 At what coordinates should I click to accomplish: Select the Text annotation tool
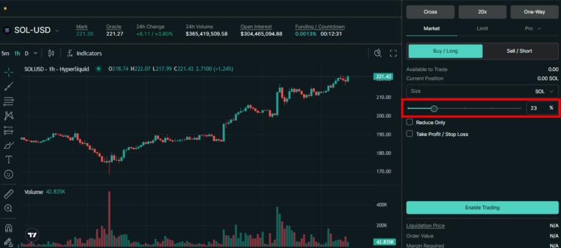(9, 160)
